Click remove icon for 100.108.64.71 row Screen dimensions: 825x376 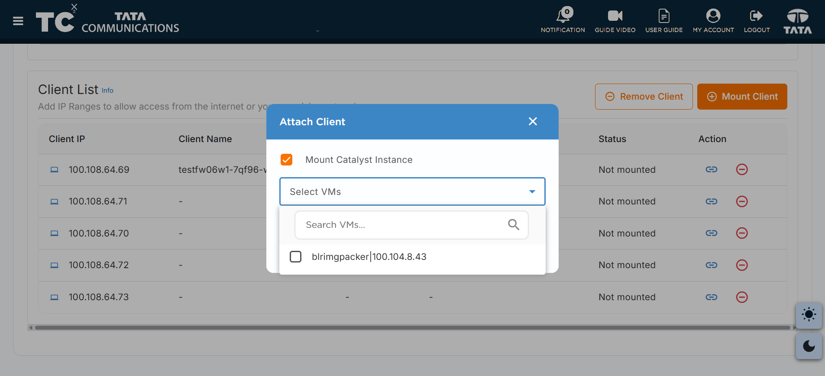coord(742,201)
